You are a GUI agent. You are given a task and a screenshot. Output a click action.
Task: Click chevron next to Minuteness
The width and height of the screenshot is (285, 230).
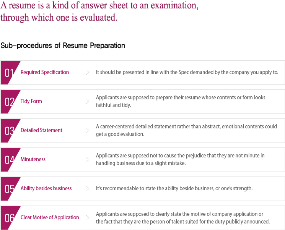pyautogui.click(x=88, y=160)
